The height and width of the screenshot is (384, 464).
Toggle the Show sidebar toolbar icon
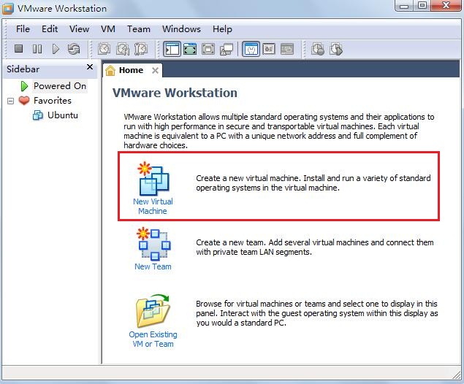click(x=172, y=49)
